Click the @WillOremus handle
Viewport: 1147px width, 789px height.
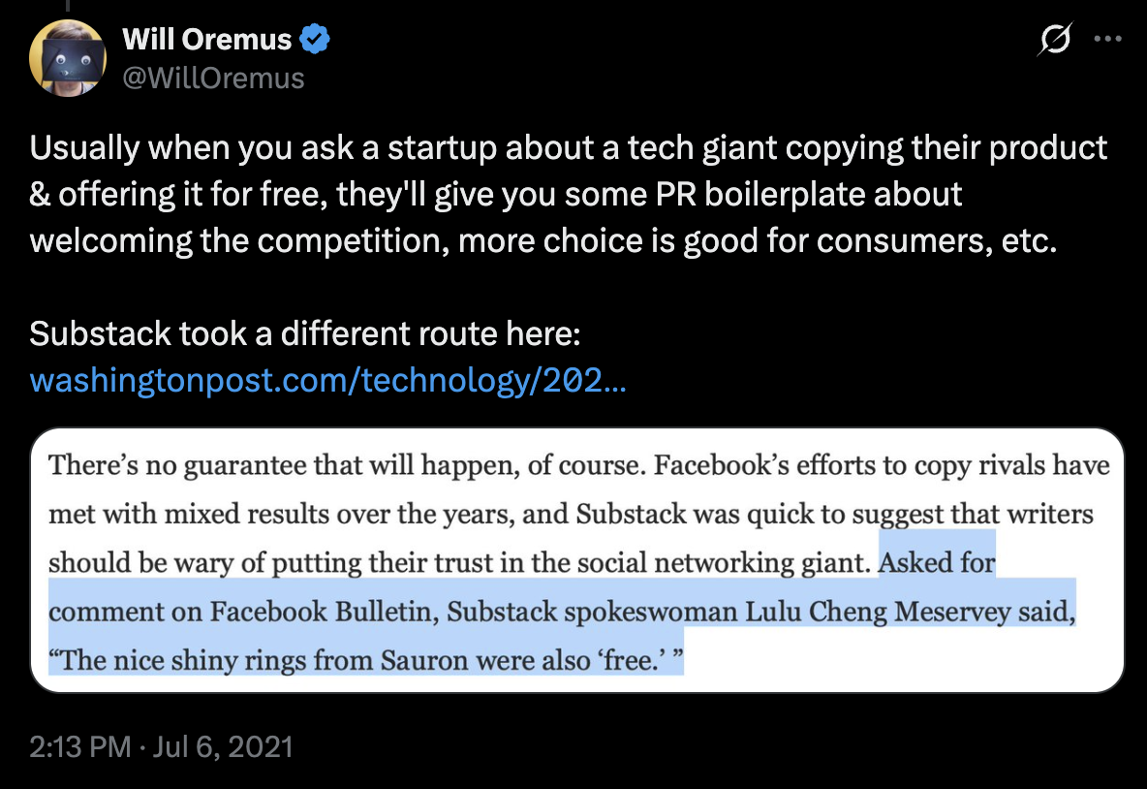tap(213, 78)
